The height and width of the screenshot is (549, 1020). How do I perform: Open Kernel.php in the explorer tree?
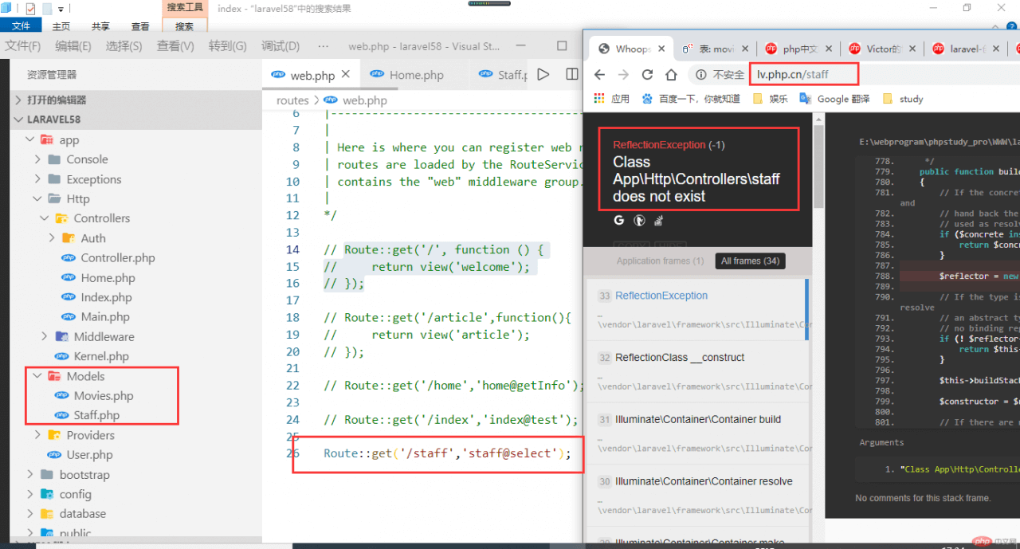tap(101, 356)
